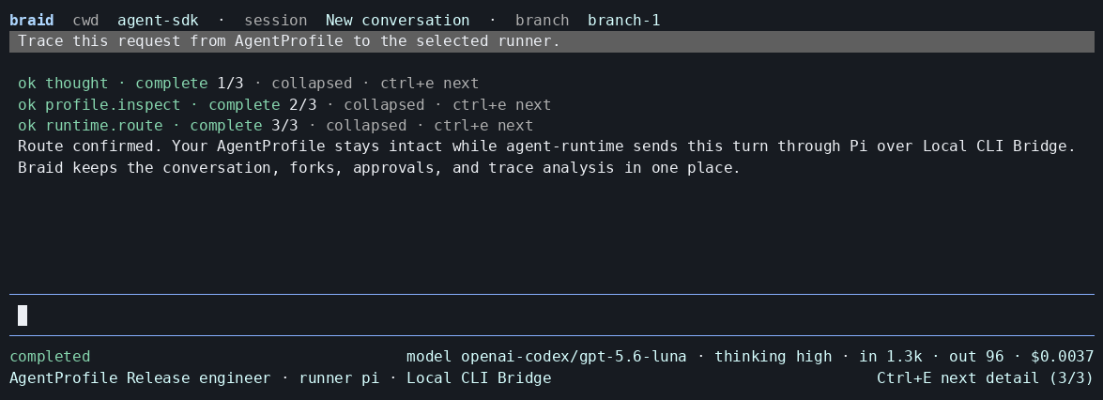Click the braid app name in header

tap(31, 21)
